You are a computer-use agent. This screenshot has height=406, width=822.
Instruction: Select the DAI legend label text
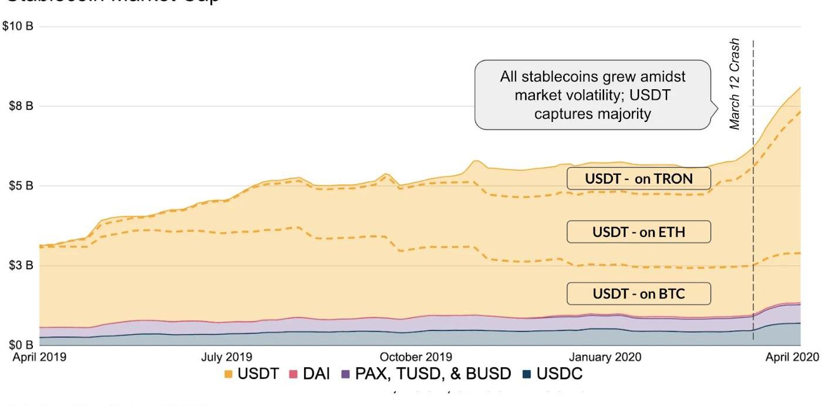316,374
